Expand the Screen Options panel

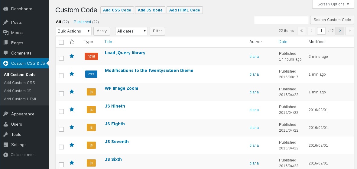point(333,4)
